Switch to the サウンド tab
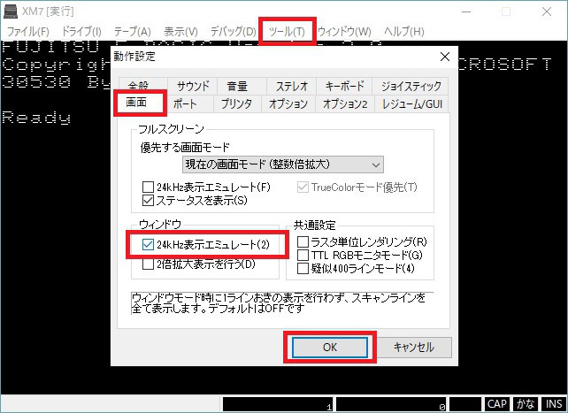 coord(193,86)
